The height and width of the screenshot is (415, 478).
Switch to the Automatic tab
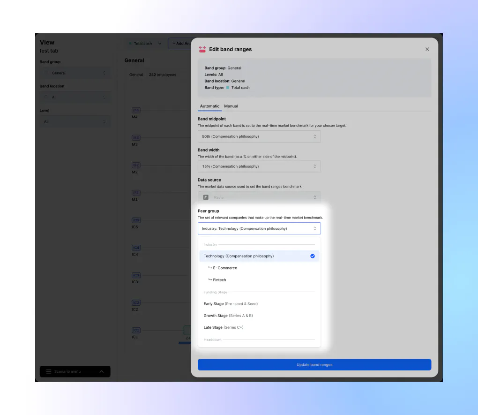(x=209, y=106)
